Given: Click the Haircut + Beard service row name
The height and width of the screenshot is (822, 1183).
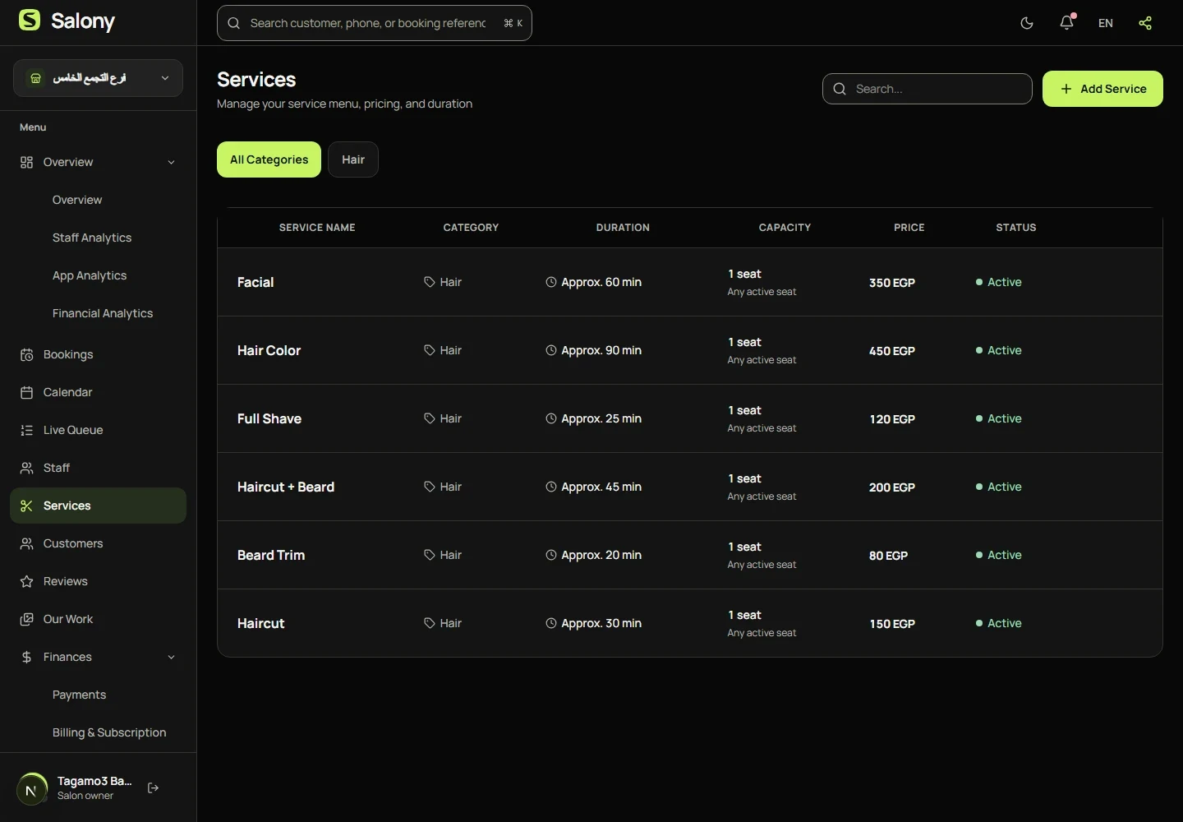Looking at the screenshot, I should point(286,487).
